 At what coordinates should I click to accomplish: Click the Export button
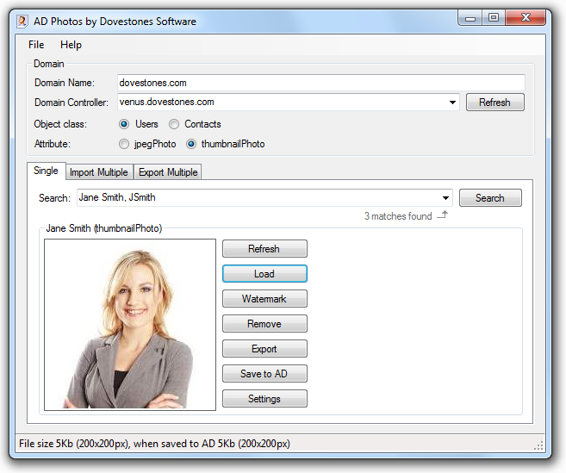click(x=264, y=348)
